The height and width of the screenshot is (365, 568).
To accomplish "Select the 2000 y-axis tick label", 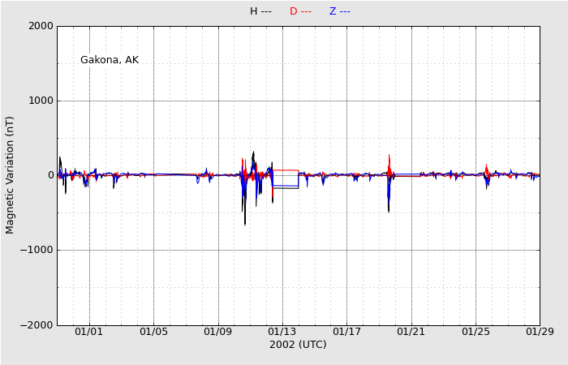I will pyautogui.click(x=41, y=26).
